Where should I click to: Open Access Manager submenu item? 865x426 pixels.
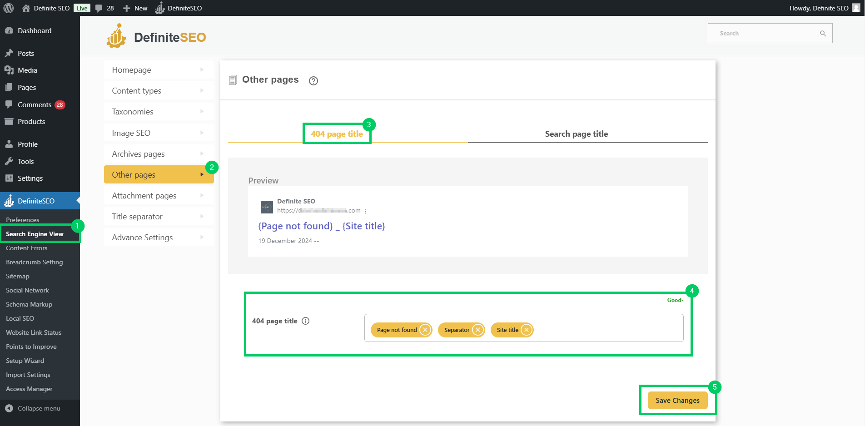[29, 389]
